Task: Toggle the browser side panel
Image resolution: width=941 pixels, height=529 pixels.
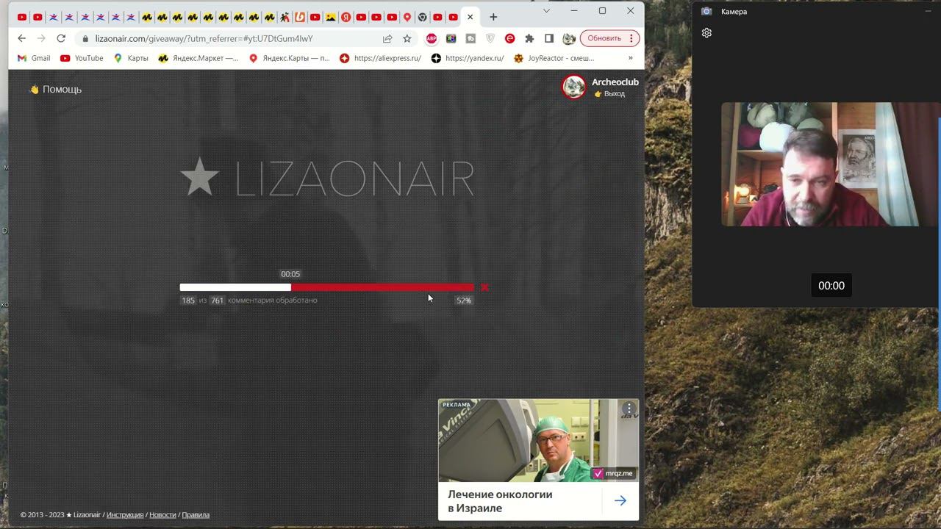Action: (x=548, y=38)
